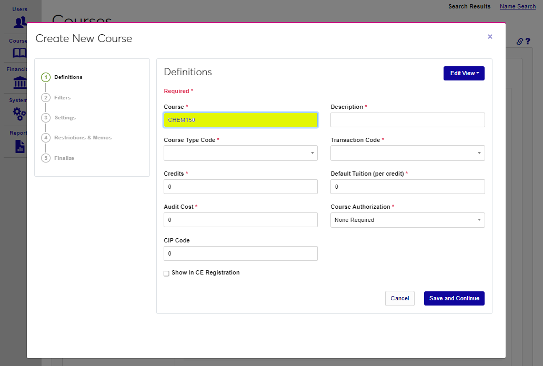Open the System gears icon
The height and width of the screenshot is (366, 543).
(x=19, y=113)
